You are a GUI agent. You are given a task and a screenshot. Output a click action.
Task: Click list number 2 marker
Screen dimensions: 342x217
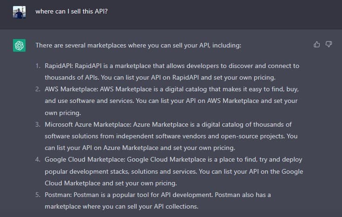coord(38,89)
